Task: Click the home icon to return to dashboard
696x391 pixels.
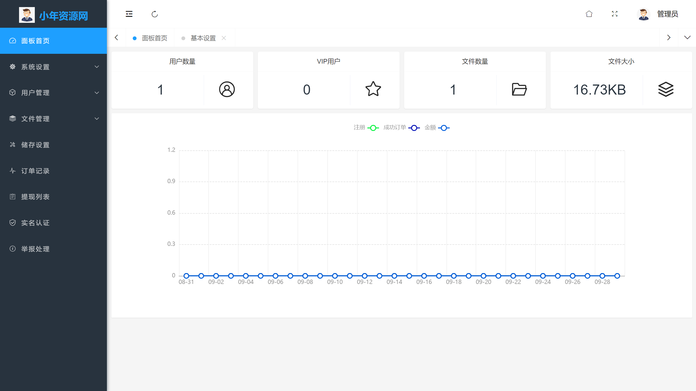Action: pyautogui.click(x=589, y=14)
